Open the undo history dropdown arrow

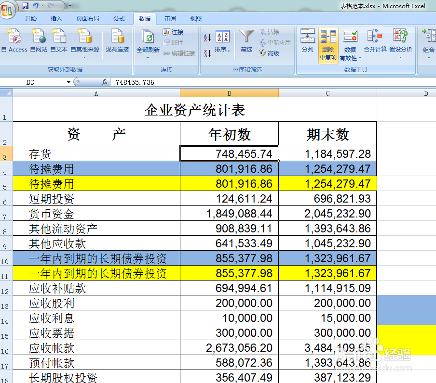pos(43,6)
